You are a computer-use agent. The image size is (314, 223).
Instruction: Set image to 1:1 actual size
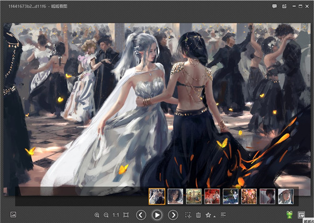[x=116, y=215]
